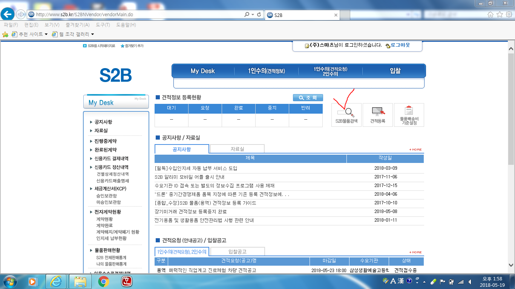Screen dimensions: 515x289
Task: Open 도구(T) menu
Action: pyautogui.click(x=103, y=25)
